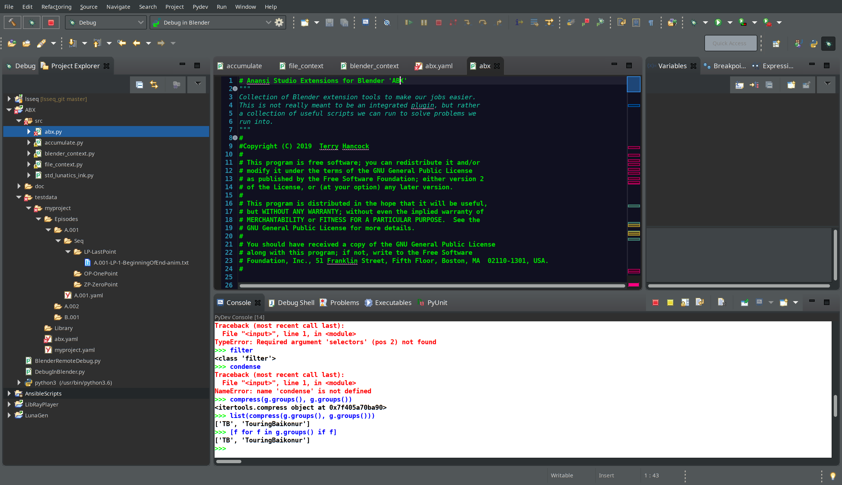Open the Refactoring menu
This screenshot has width=842, height=485.
click(56, 7)
